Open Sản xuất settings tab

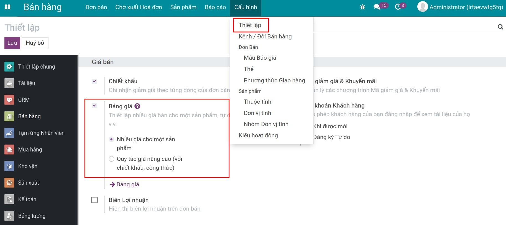(39, 183)
